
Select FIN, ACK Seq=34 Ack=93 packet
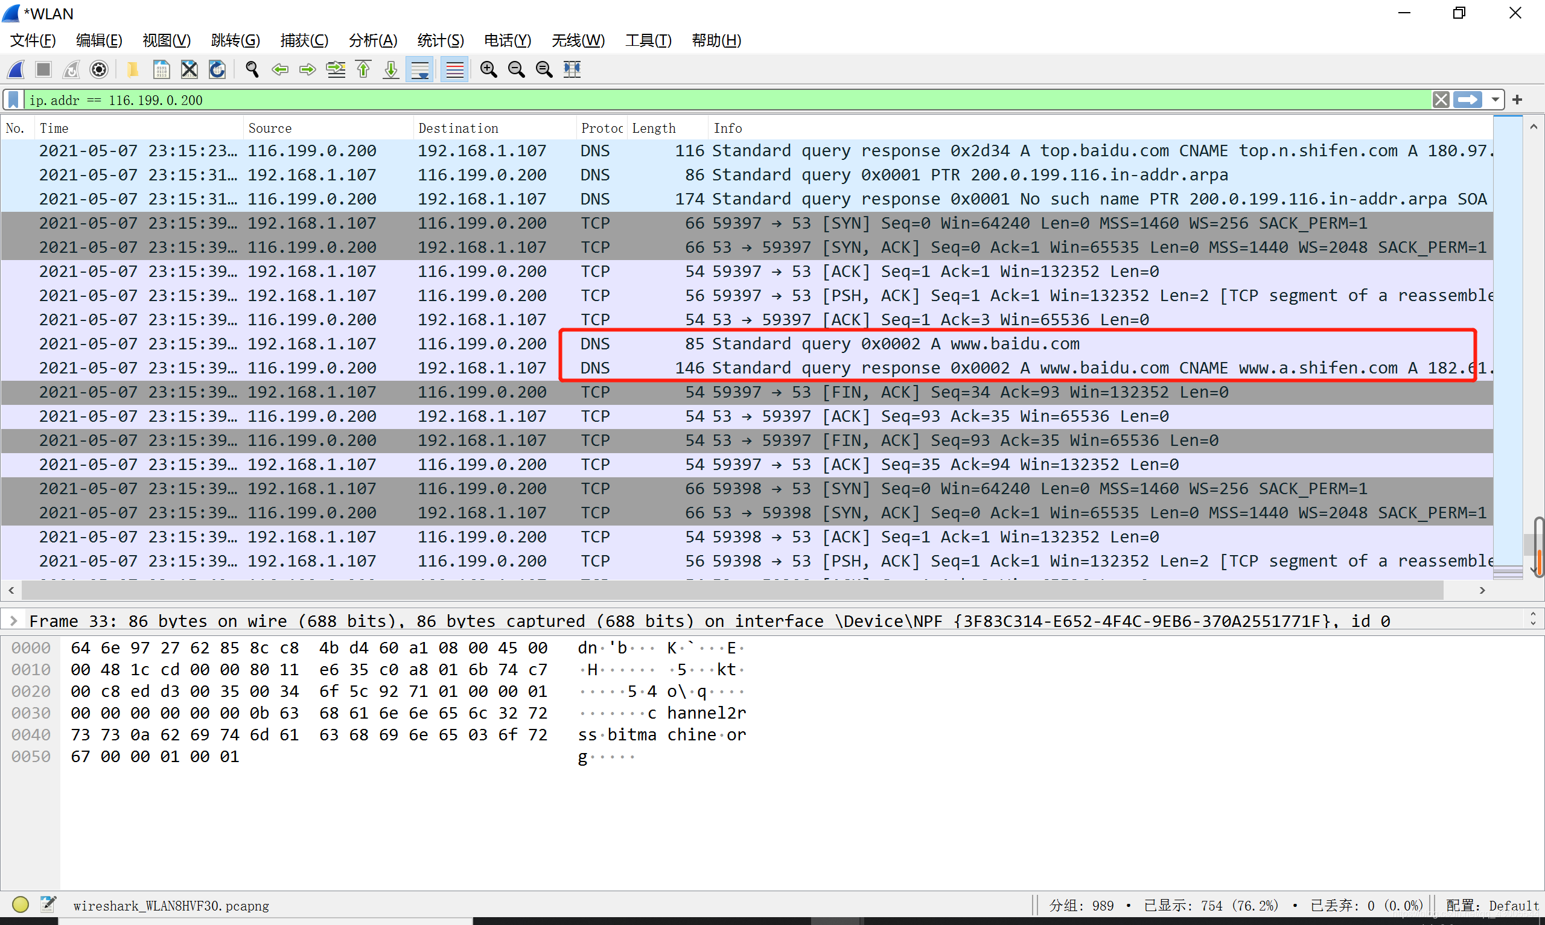747,392
